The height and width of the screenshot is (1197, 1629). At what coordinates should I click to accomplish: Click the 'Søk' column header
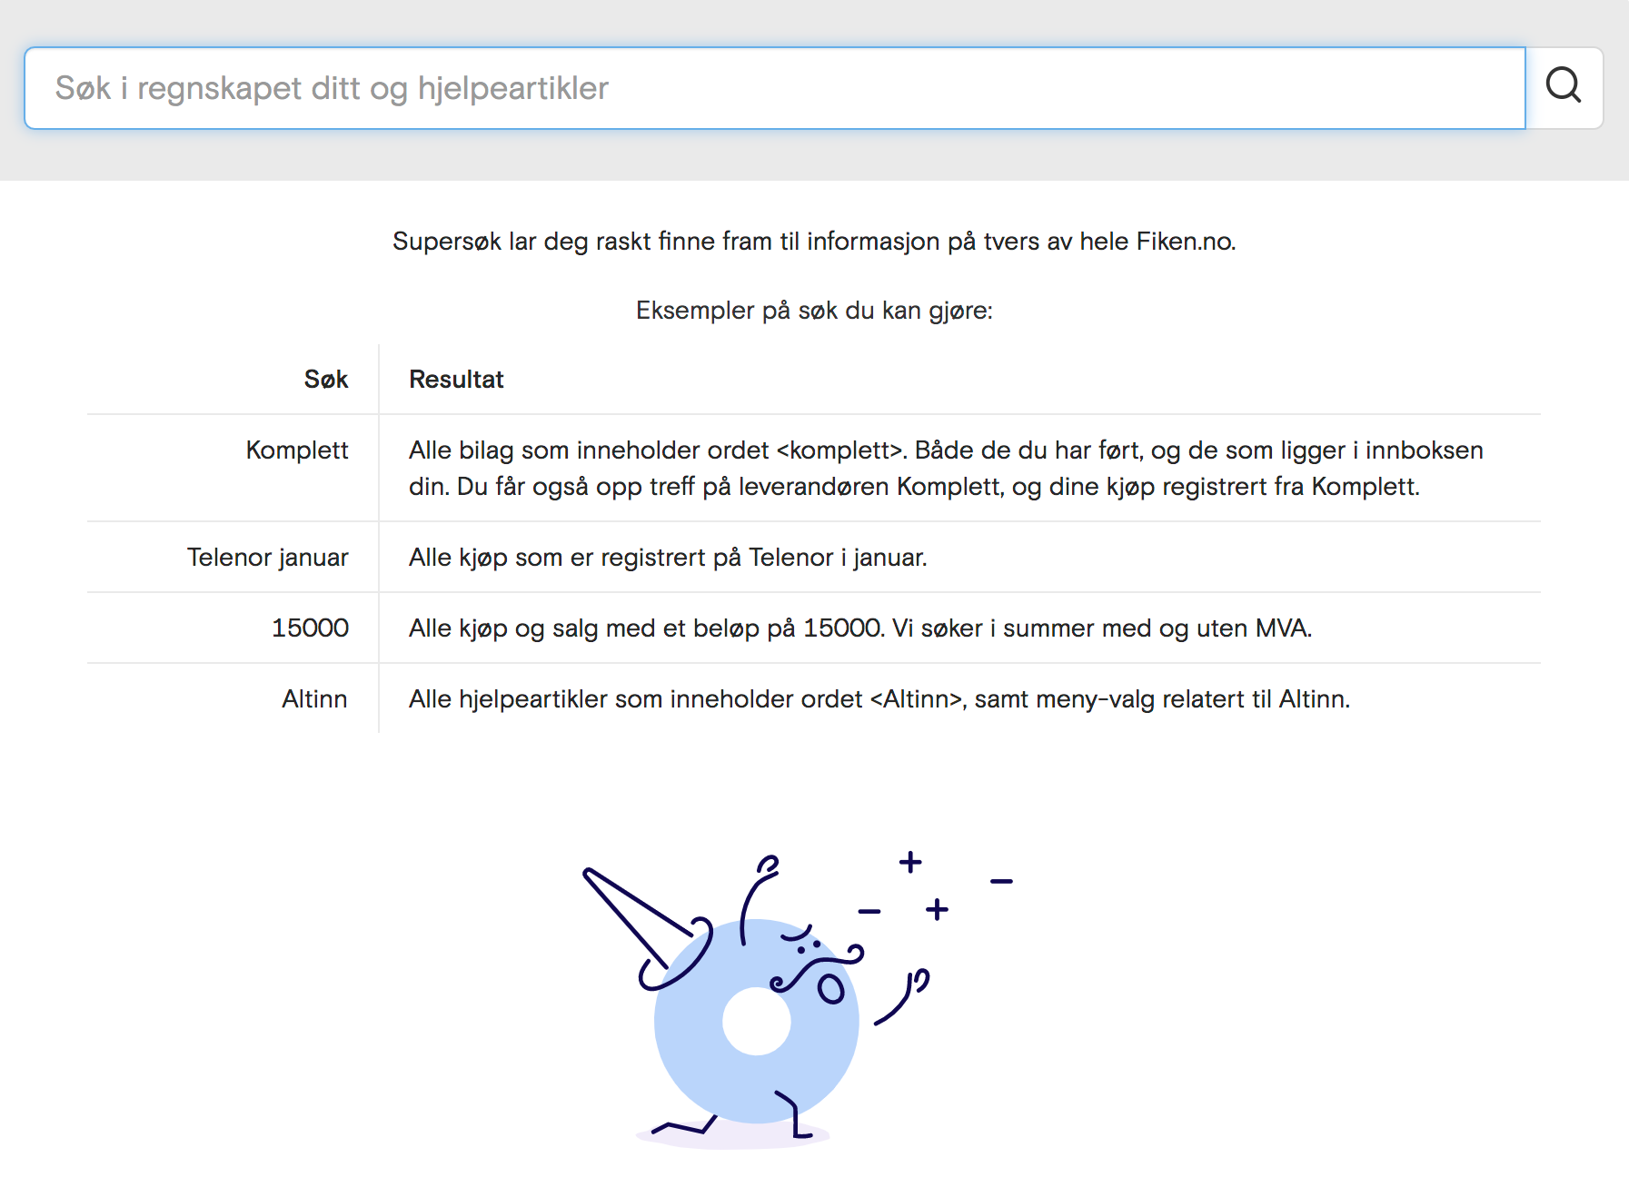(326, 380)
